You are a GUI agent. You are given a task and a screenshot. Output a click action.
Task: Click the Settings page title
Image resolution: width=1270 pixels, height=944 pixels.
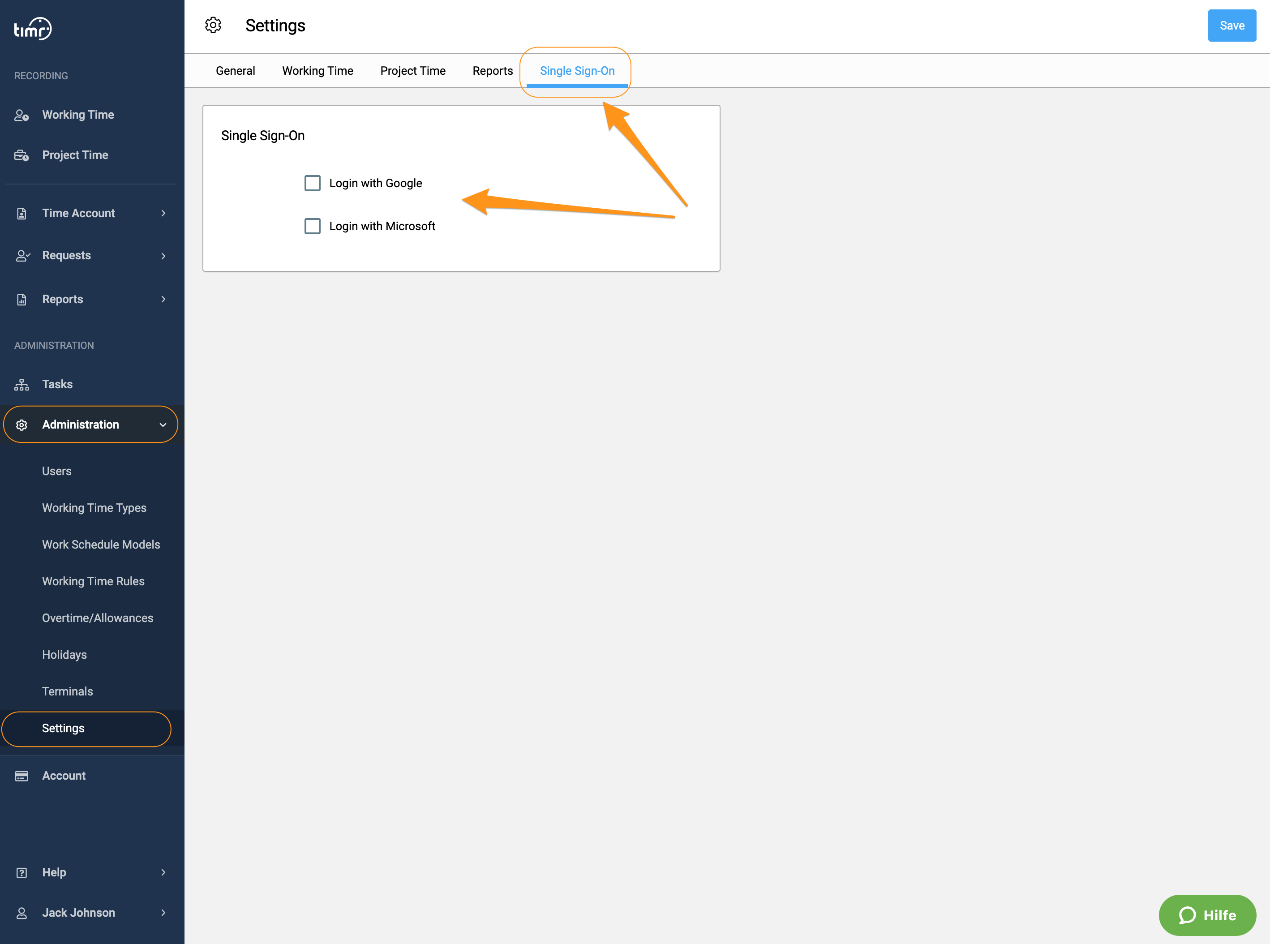[x=275, y=26]
